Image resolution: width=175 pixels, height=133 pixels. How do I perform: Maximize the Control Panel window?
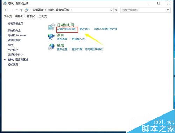(159, 3)
